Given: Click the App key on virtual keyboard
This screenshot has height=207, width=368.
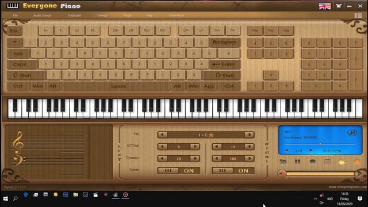Looking at the screenshot, I should [209, 86].
